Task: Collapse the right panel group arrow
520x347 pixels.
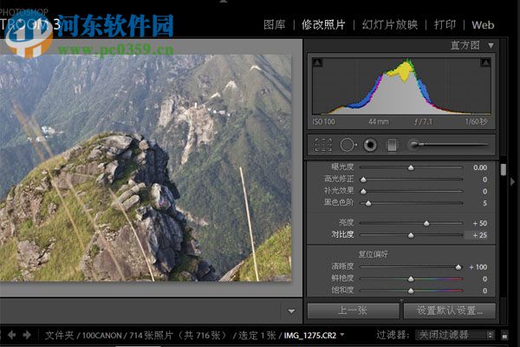Action: pyautogui.click(x=513, y=181)
